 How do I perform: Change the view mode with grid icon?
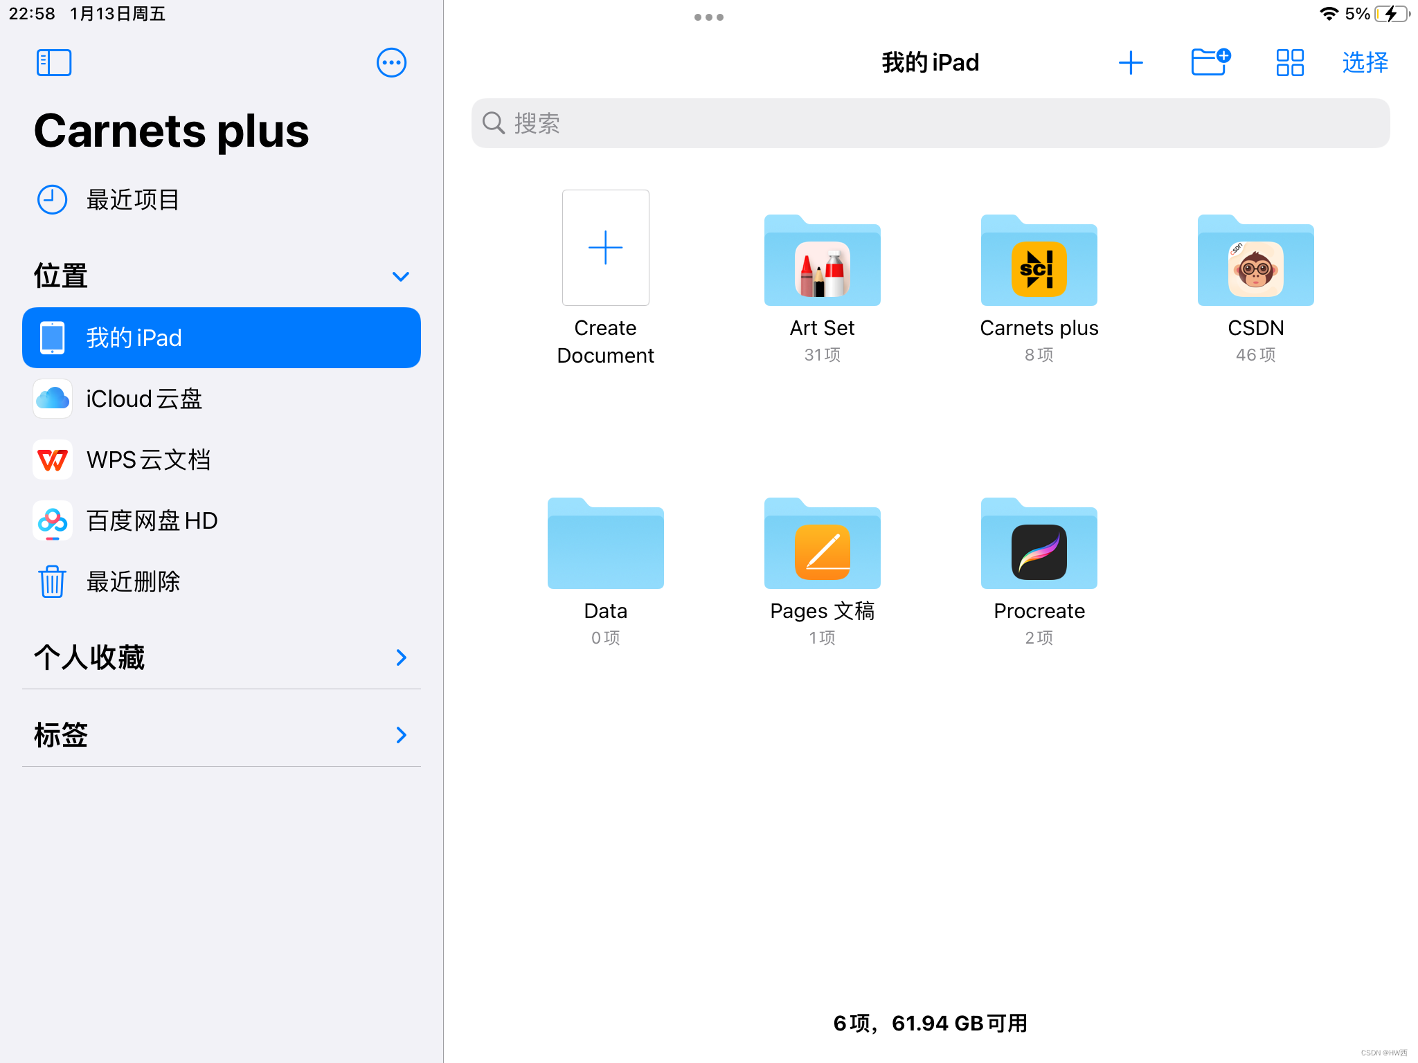pos(1290,63)
